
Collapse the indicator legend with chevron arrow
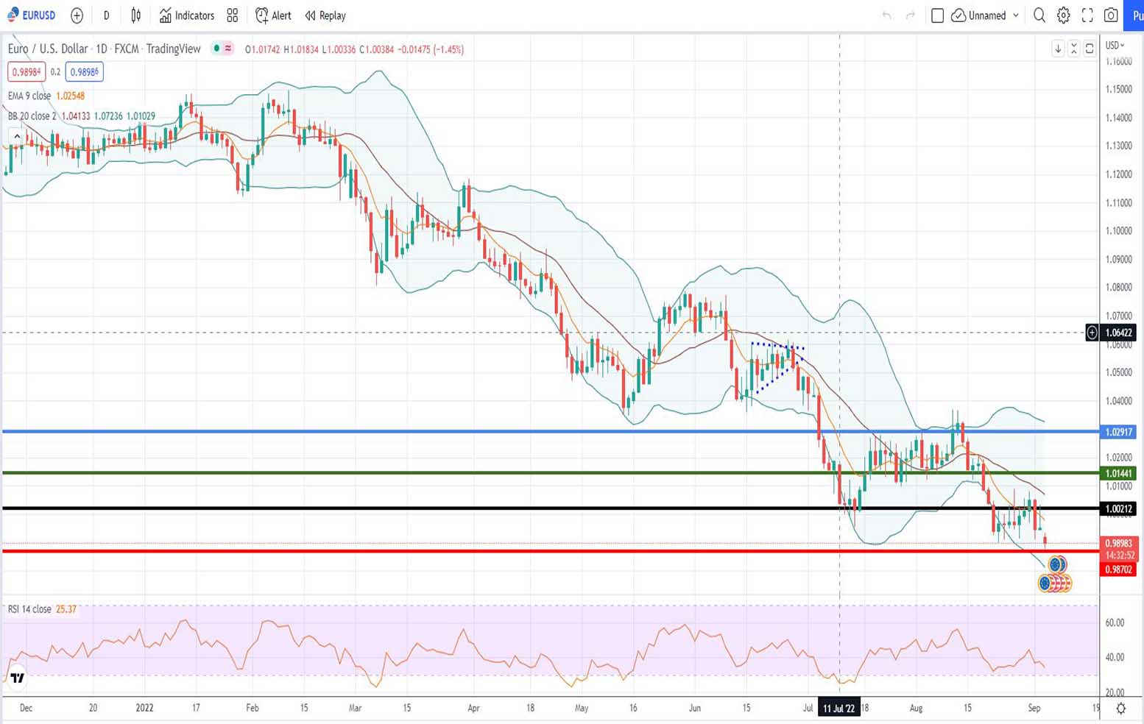tap(16, 136)
